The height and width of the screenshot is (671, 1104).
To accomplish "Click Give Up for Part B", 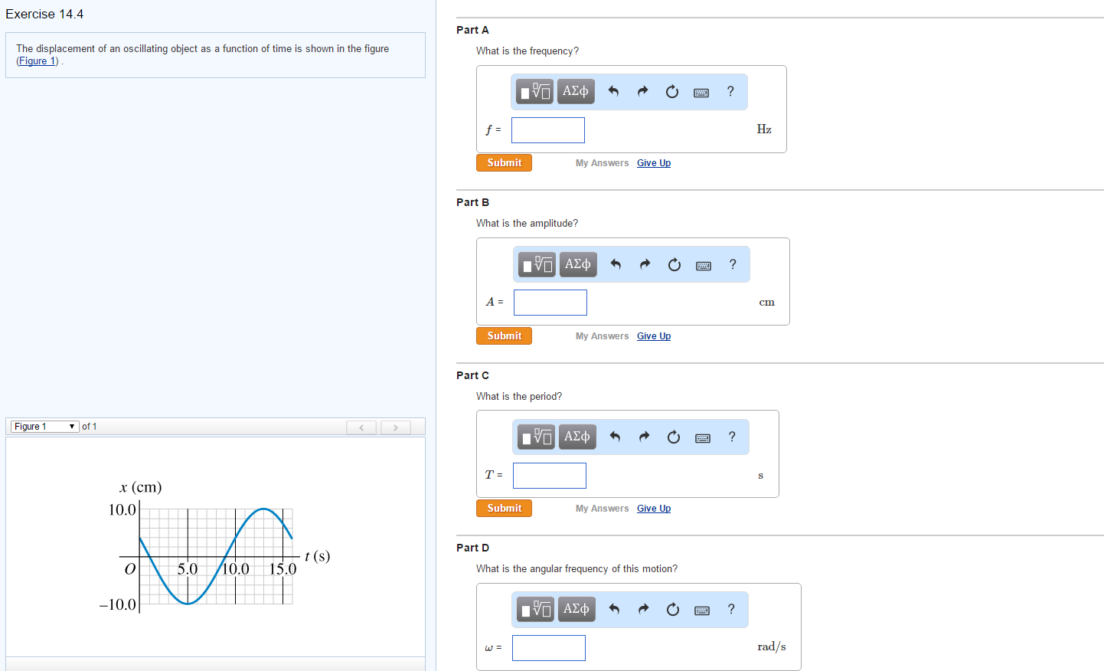I will tap(653, 335).
